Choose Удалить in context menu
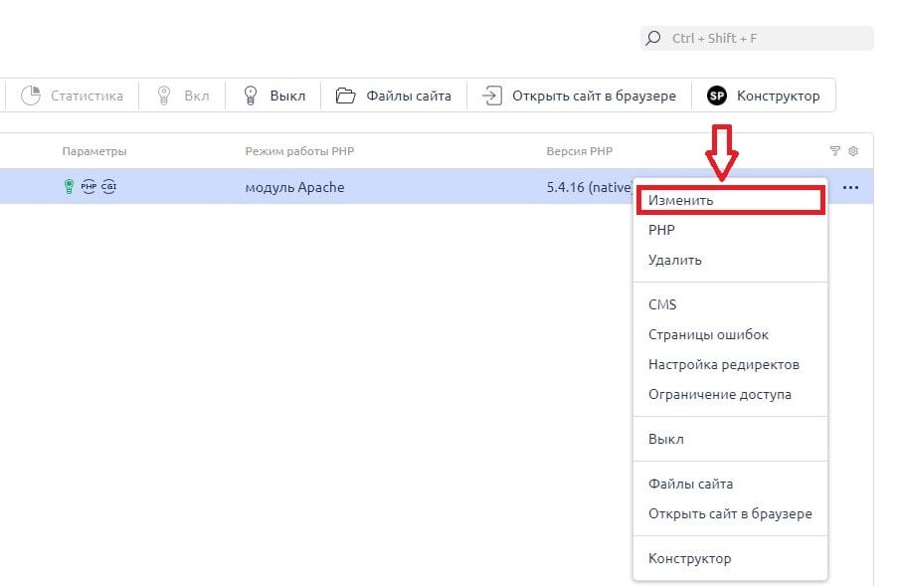900x586 pixels. click(x=730, y=260)
